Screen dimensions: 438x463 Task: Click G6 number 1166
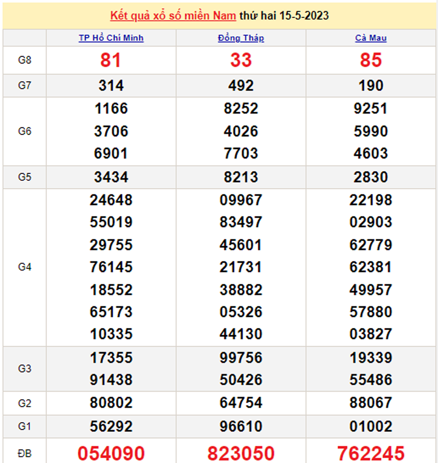pos(111,109)
